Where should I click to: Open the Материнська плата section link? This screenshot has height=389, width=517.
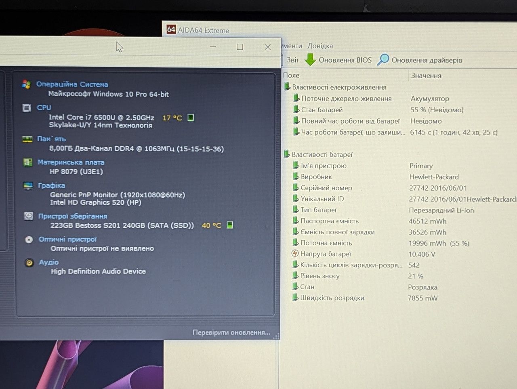(x=71, y=162)
